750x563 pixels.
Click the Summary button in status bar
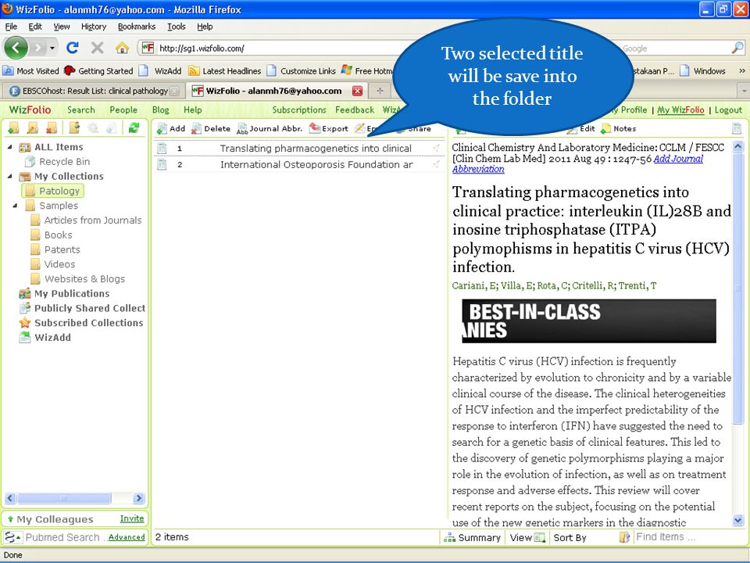click(473, 537)
